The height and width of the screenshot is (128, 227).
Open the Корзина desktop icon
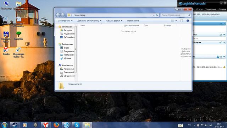(6, 21)
